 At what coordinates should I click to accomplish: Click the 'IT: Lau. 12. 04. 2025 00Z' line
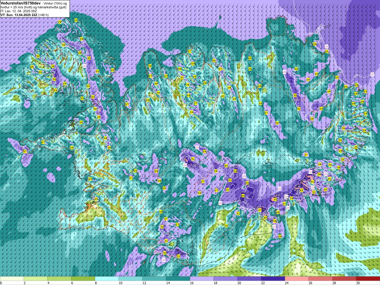click(19, 11)
